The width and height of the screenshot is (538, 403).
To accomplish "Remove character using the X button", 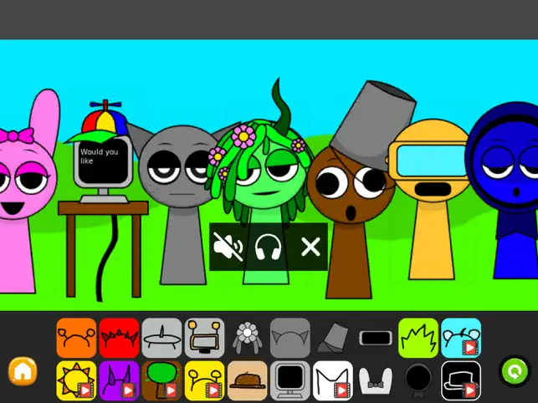I will 310,247.
